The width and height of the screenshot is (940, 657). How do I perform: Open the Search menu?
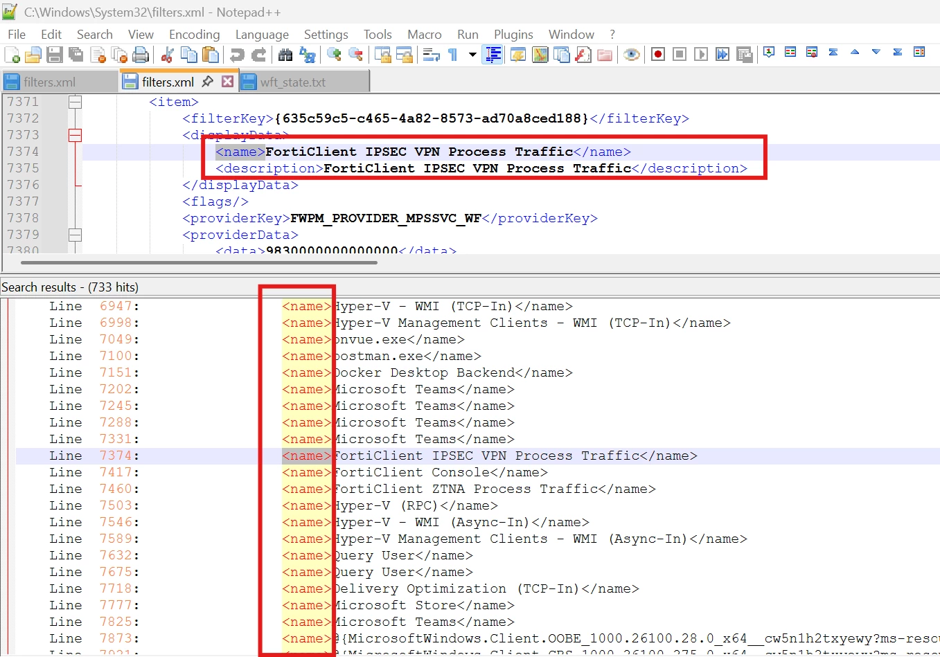click(95, 35)
